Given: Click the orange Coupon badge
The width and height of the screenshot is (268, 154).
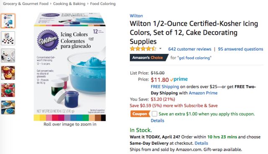Looking at the screenshot, I should coord(140,114).
